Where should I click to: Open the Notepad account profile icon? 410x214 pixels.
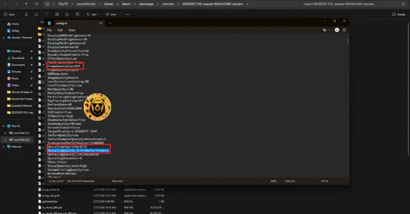(337, 30)
